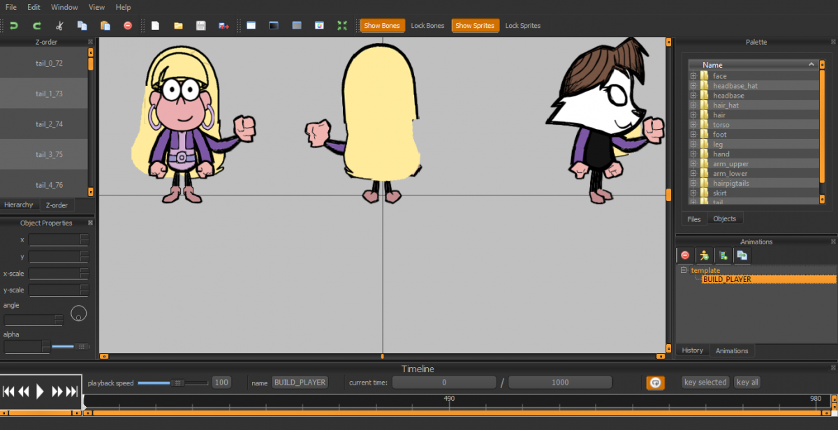
Task: Click the open folder icon in toolbar
Action: click(178, 26)
